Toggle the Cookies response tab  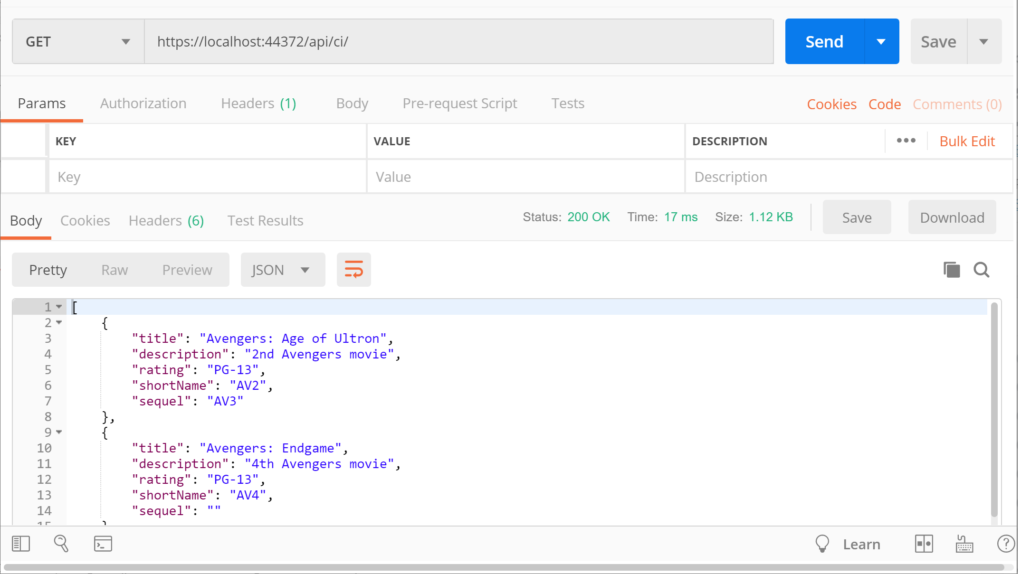(85, 220)
